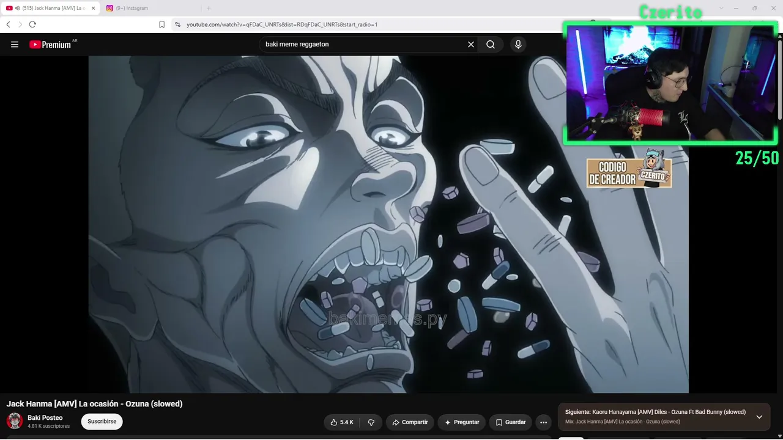Open a new browser tab
The width and height of the screenshot is (783, 440).
tap(209, 8)
